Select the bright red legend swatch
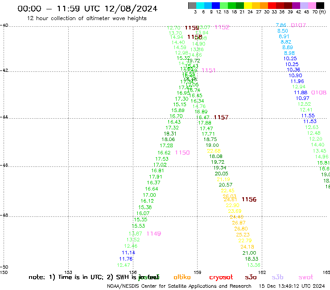 [x=272, y=5]
